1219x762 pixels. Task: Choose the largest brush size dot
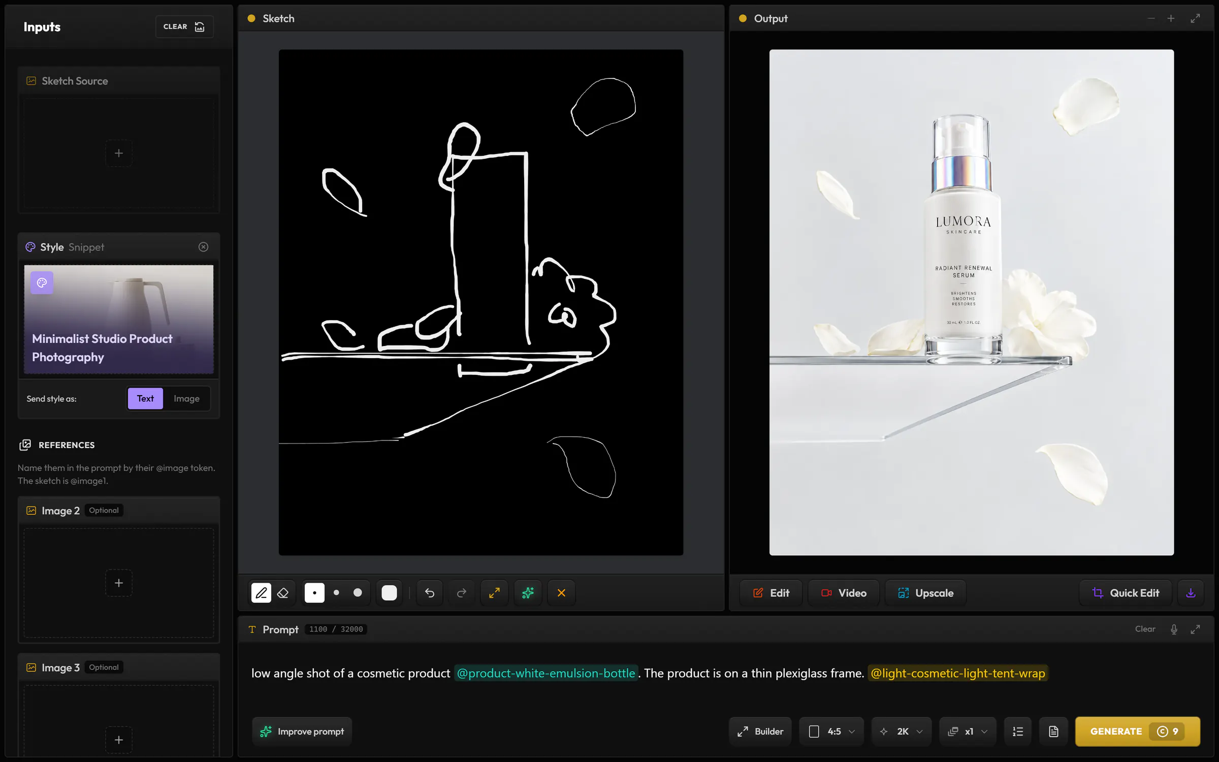click(358, 593)
